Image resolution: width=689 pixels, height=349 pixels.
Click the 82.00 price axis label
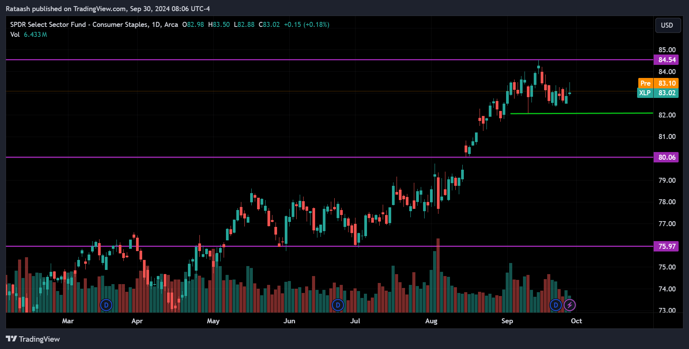[x=667, y=115]
